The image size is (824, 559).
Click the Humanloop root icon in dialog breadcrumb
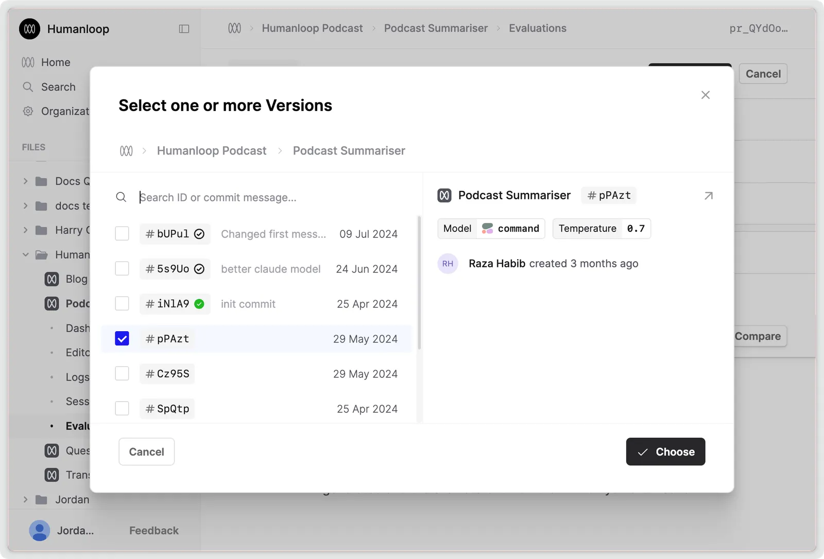[x=126, y=151]
